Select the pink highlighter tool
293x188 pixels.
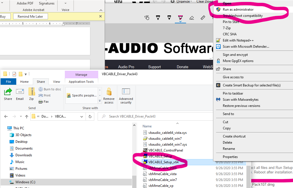[180, 18]
